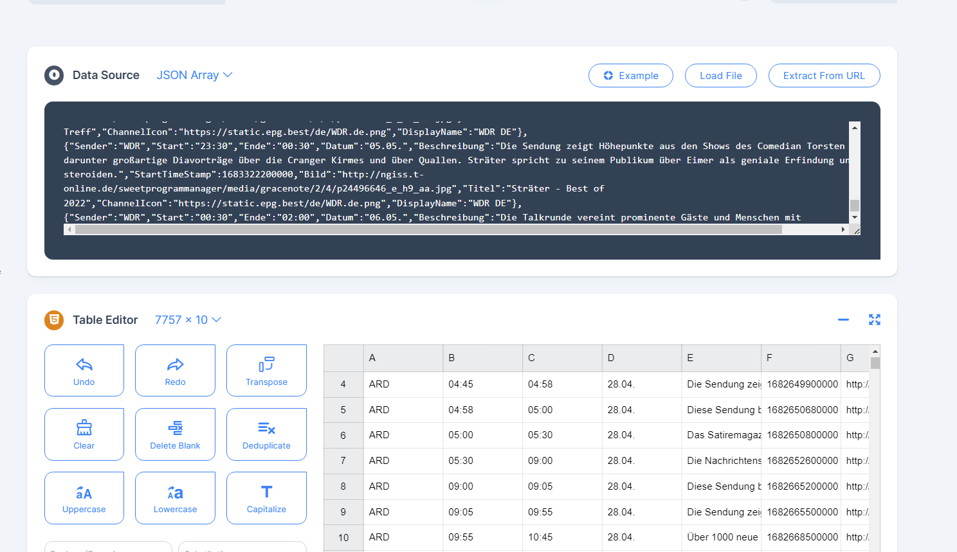Select column B header
Screen dimensions: 957x552
[483, 358]
